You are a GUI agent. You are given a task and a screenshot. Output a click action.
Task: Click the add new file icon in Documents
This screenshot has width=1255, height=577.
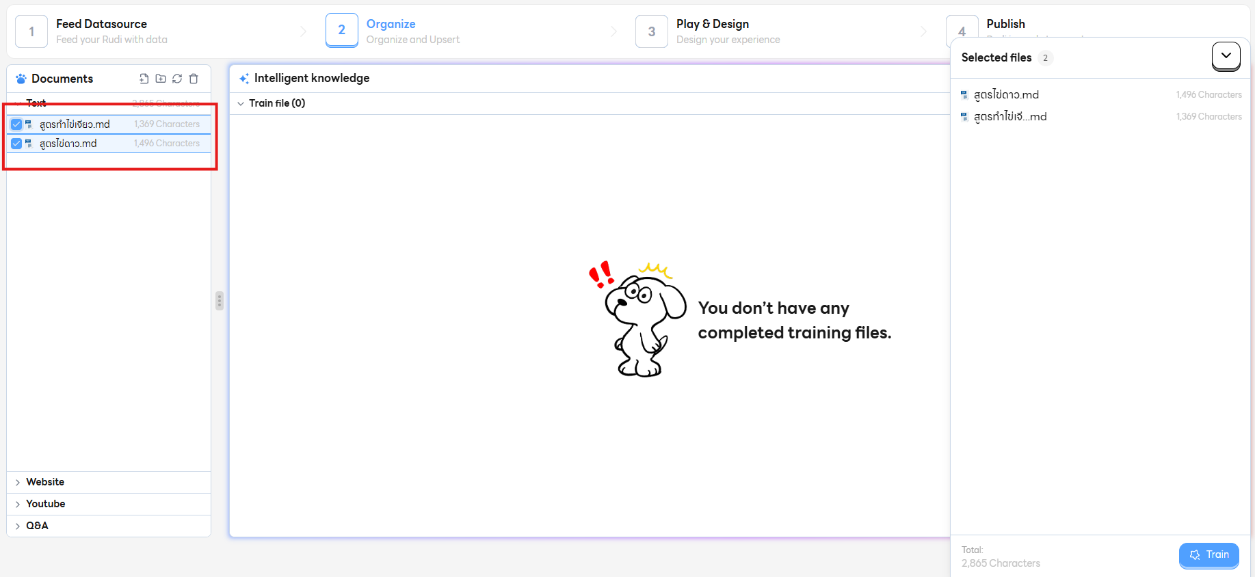point(144,79)
